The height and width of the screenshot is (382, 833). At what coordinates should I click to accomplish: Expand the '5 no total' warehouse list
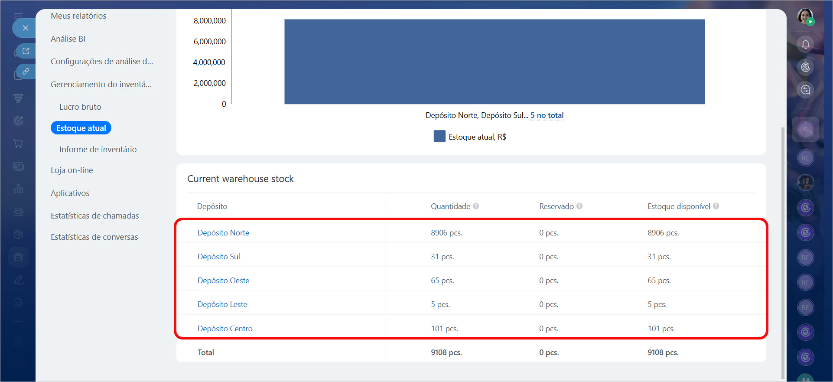(547, 115)
